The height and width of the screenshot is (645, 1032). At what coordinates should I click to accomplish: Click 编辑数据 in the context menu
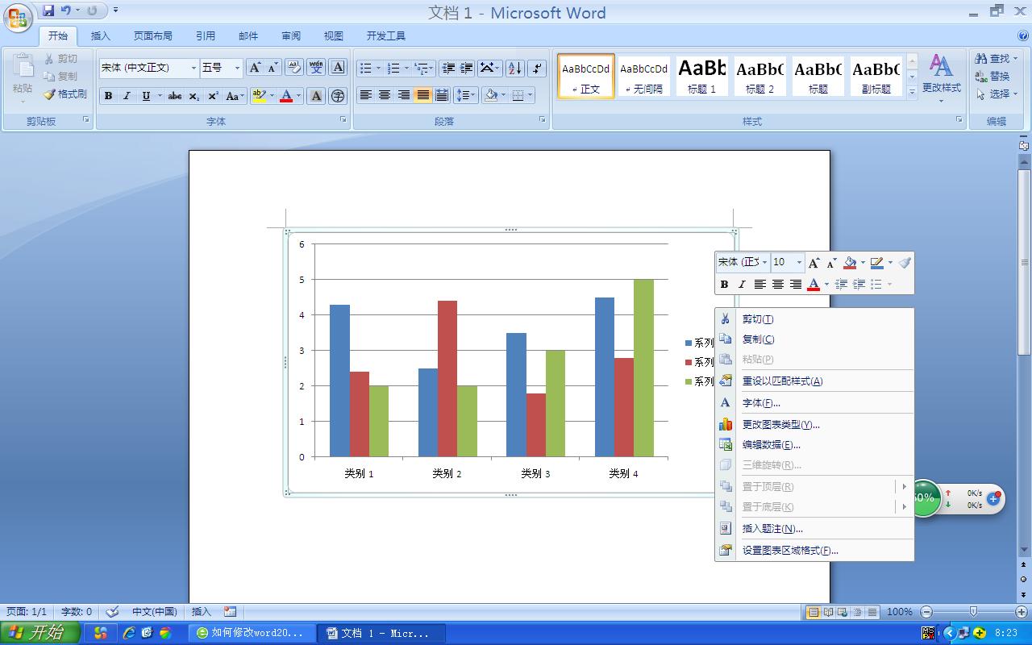click(x=770, y=443)
